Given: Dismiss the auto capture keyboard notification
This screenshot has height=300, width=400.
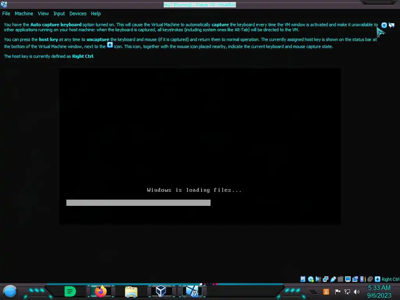Looking at the screenshot, I should coord(384,25).
